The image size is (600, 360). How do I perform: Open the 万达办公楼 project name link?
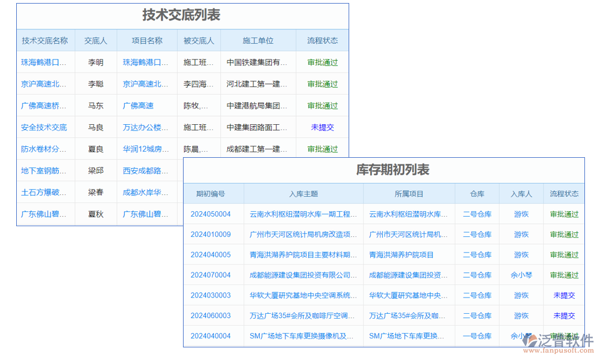tap(144, 127)
